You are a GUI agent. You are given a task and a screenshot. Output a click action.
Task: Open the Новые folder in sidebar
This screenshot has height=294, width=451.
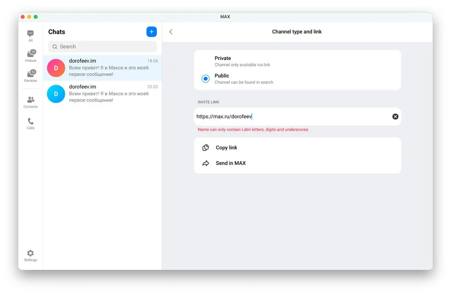coord(31,56)
